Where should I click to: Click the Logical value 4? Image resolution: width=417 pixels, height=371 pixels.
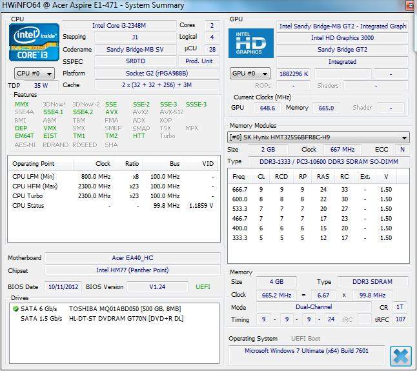(x=212, y=37)
